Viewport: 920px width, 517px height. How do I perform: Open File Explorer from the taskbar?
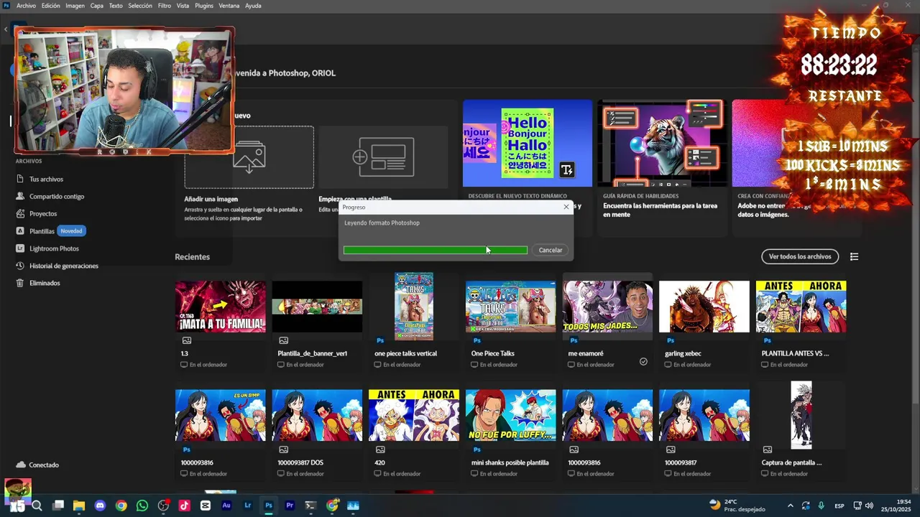(79, 506)
